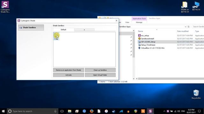The image size is (204, 114).
Task: Click navigation pane scroll up arrow
Action: 134,31
